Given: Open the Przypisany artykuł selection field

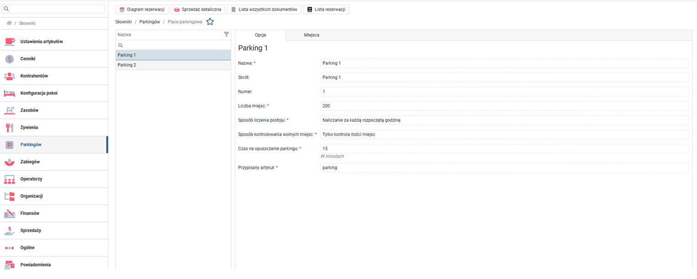Looking at the screenshot, I should [504, 168].
